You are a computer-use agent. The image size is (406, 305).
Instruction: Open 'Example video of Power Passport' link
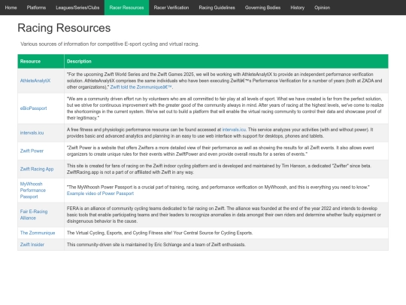(100, 194)
